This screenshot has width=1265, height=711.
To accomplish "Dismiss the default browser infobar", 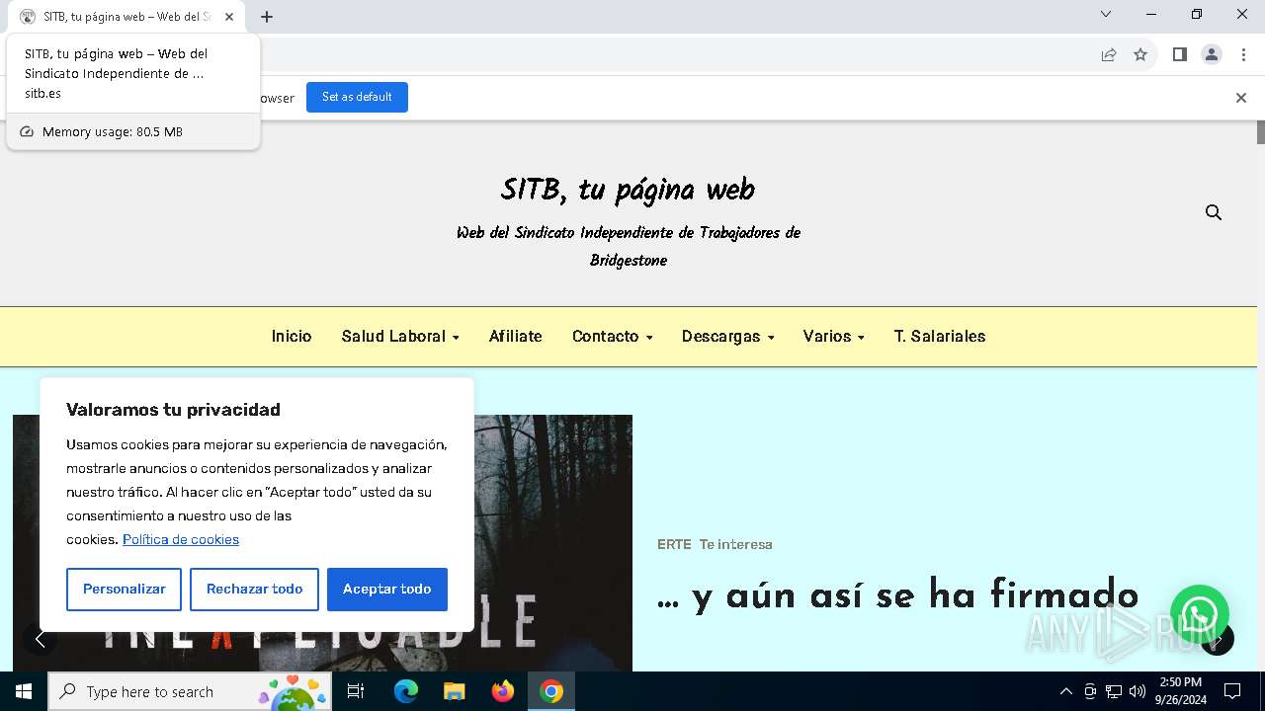I will coord(1241,98).
